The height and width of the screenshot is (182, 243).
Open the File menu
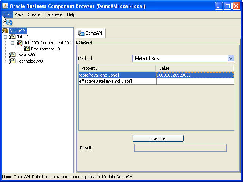click(x=7, y=14)
